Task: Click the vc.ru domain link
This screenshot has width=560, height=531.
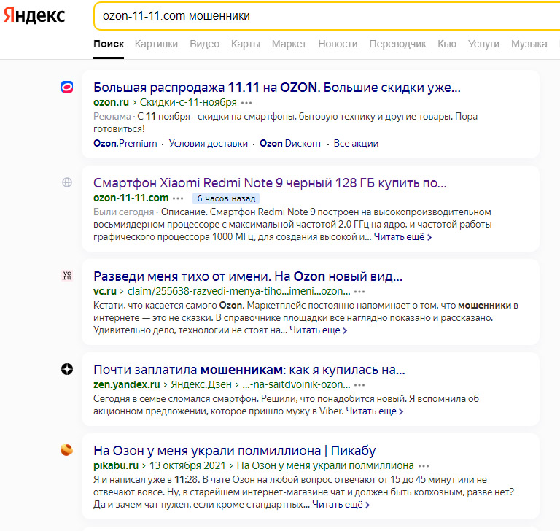Action: 105,291
